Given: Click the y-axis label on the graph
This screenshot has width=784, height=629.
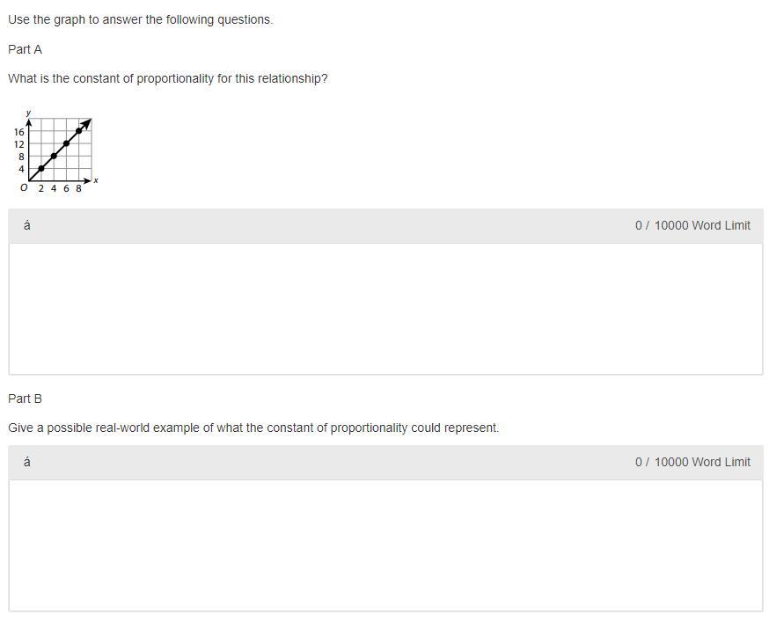Looking at the screenshot, I should pos(28,113).
